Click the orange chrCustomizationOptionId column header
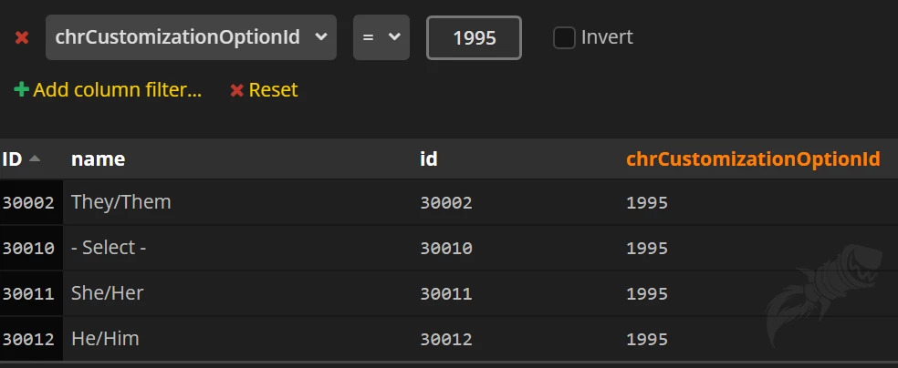Screen dimensions: 898x368 pyautogui.click(x=753, y=159)
